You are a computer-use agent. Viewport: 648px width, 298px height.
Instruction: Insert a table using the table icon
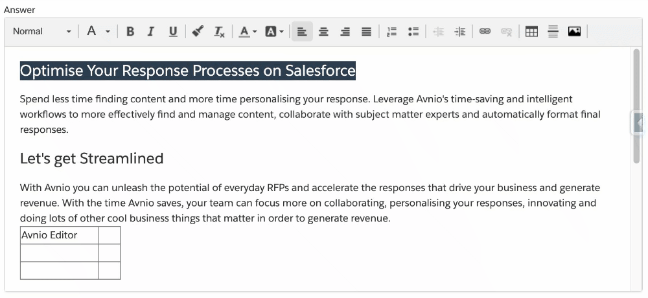click(x=531, y=31)
